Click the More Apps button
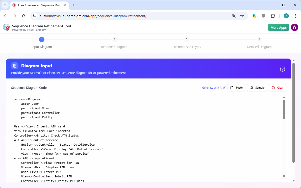 click(278, 27)
